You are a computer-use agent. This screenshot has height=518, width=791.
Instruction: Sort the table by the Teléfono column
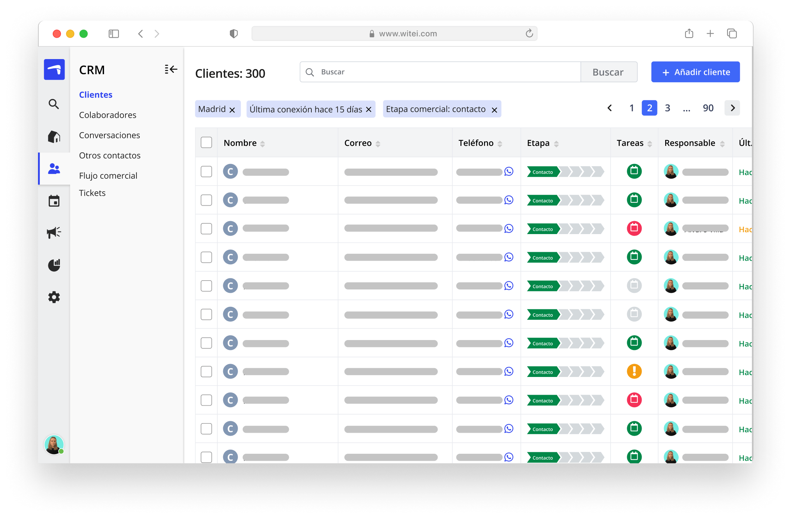point(500,143)
